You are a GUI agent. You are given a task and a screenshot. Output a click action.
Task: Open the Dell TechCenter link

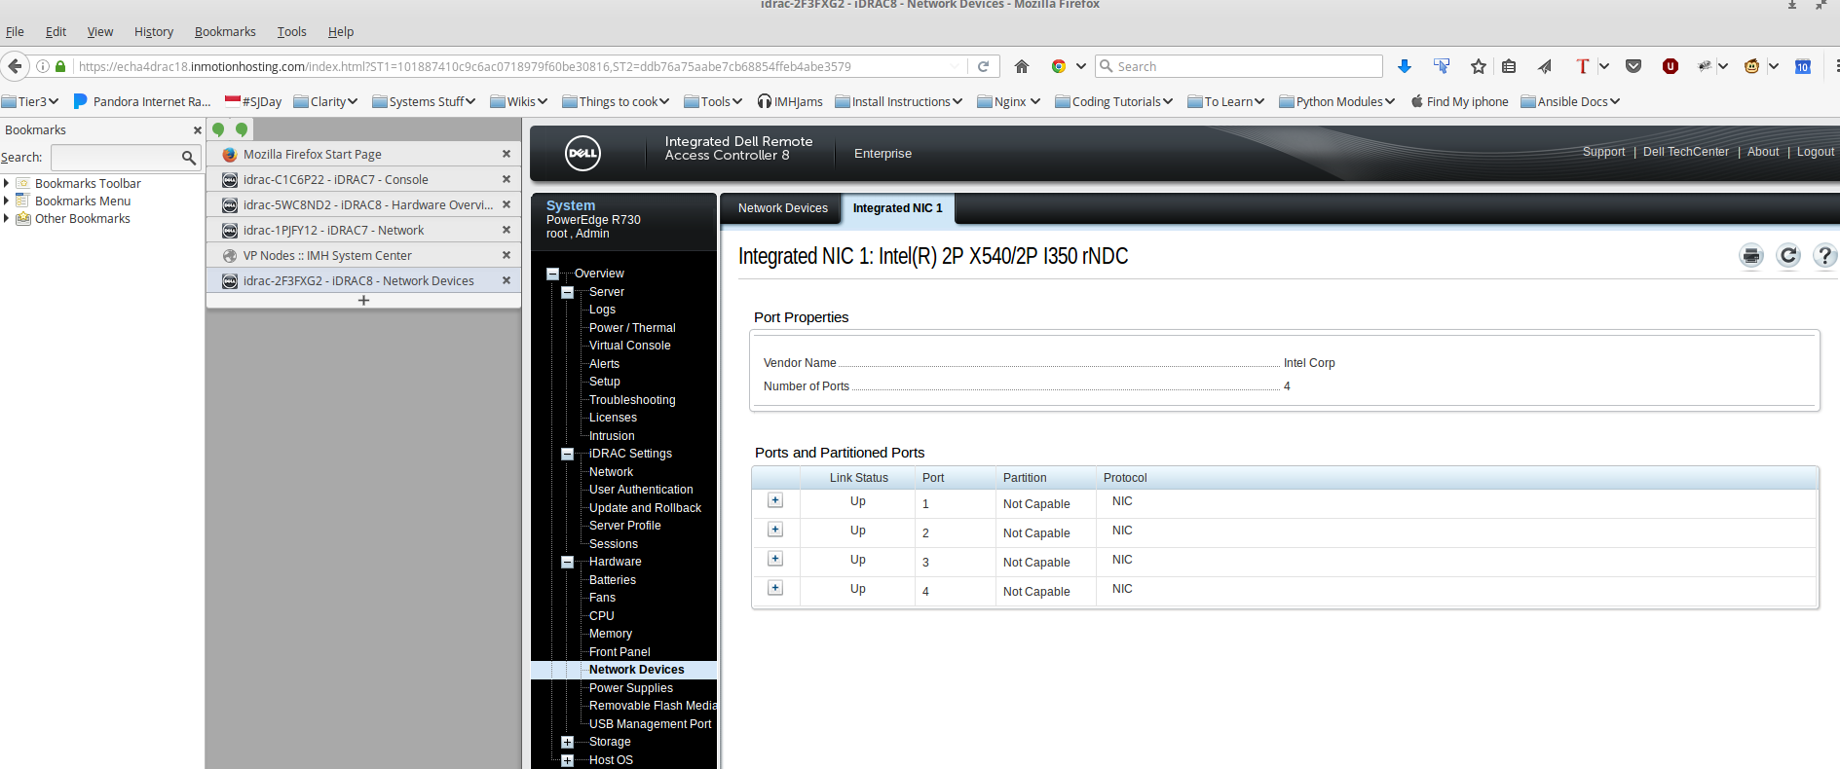[x=1685, y=152]
